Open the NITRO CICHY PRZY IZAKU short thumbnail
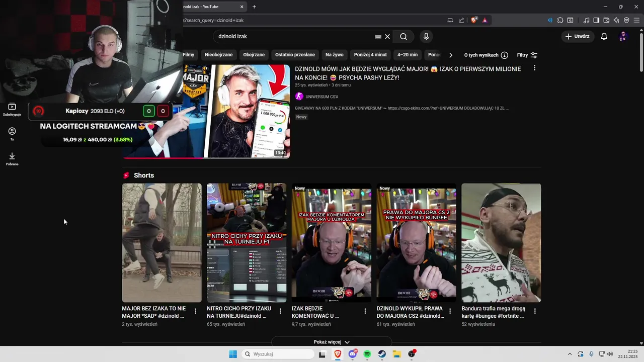The image size is (644, 362). coord(247,243)
